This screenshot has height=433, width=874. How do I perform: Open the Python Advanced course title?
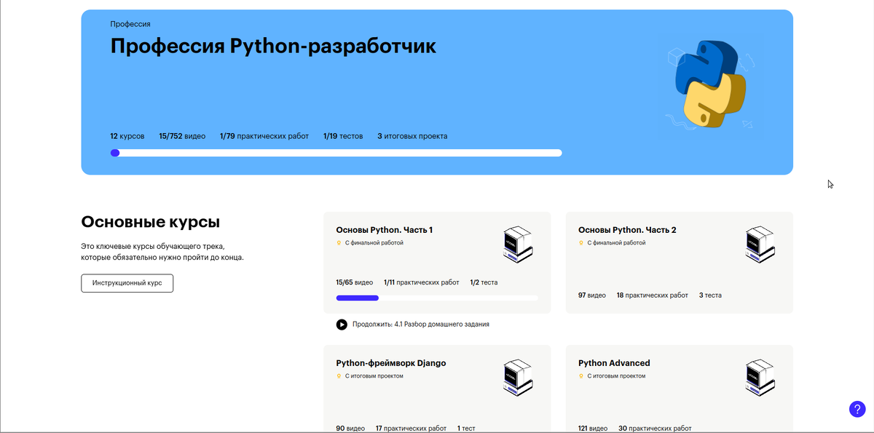pyautogui.click(x=614, y=363)
